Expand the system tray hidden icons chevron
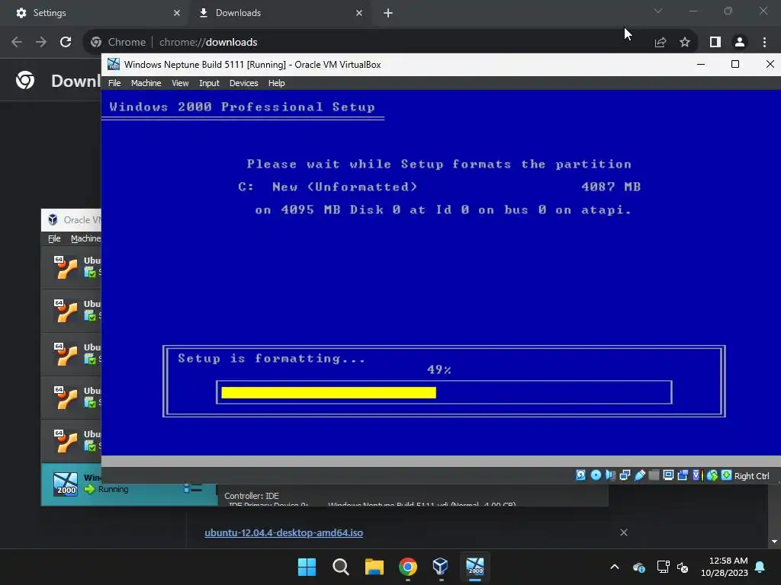This screenshot has height=585, width=781. point(615,567)
